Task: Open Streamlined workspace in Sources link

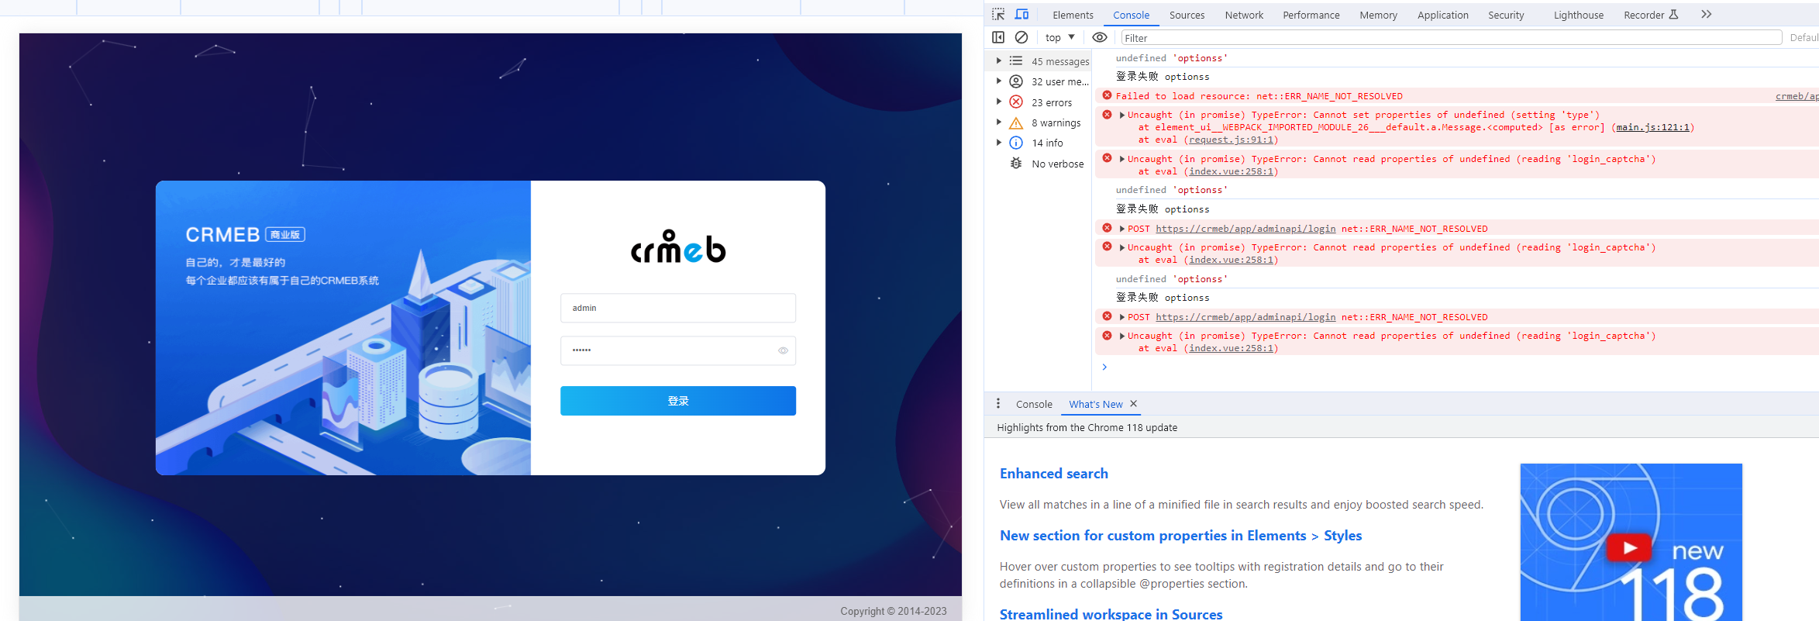Action: click(1111, 614)
